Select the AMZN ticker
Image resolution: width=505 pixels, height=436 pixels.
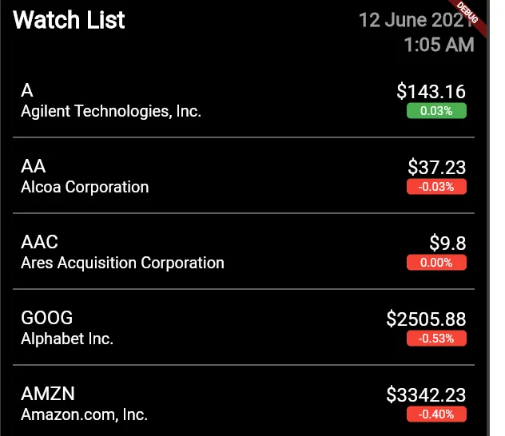[x=48, y=394]
